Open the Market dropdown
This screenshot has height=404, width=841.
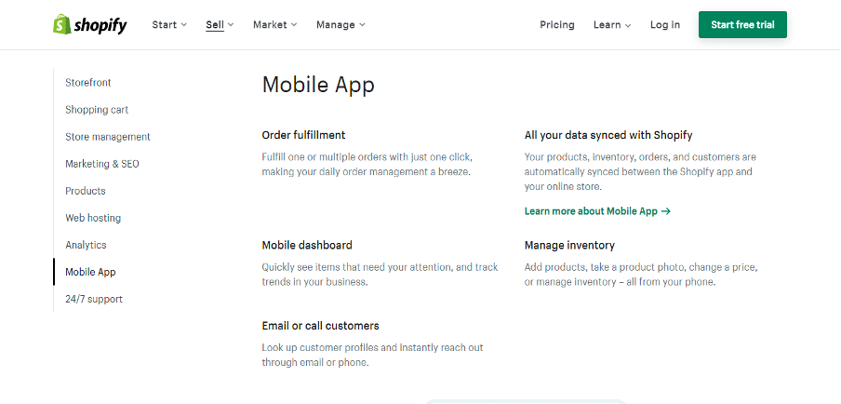click(x=275, y=25)
